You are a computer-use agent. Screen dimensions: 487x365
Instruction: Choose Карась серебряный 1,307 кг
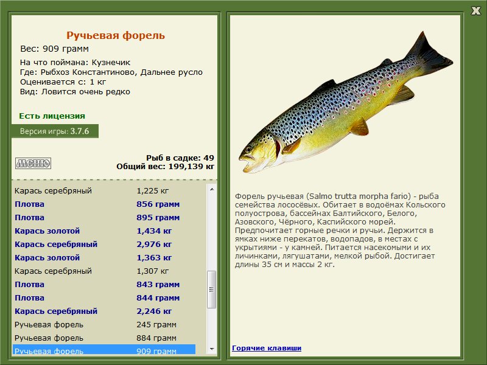103,271
